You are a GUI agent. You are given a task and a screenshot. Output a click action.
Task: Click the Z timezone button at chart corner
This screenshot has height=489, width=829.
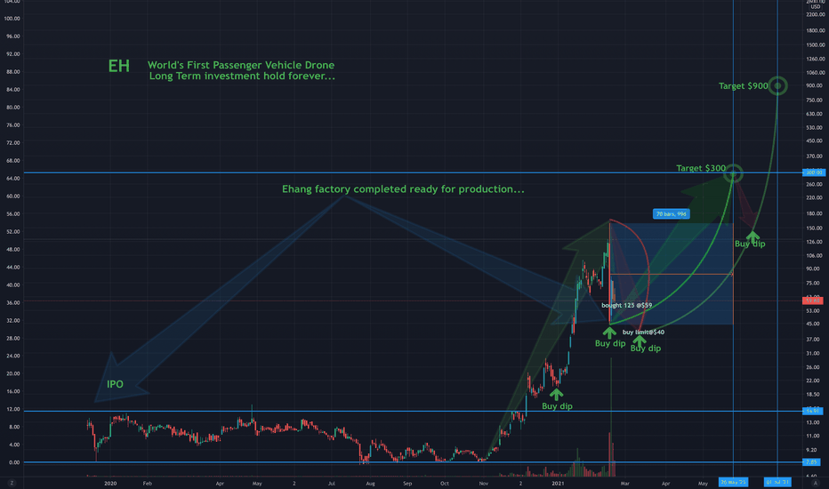point(12,483)
